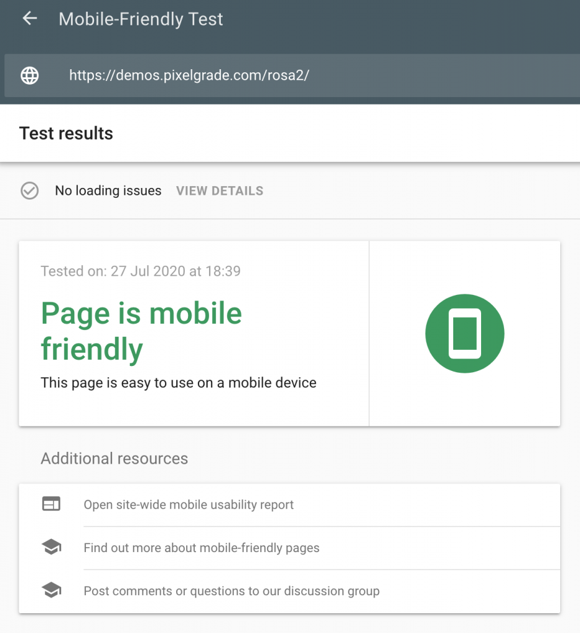Find out more about mobile-friendly pages
The width and height of the screenshot is (580, 633).
tap(202, 548)
